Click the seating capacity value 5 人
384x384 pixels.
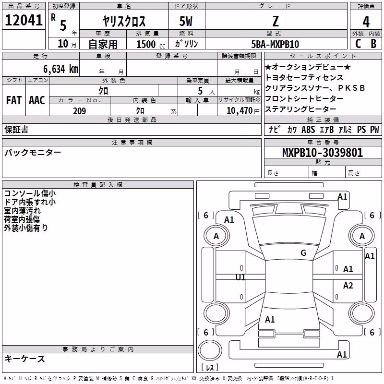point(206,91)
